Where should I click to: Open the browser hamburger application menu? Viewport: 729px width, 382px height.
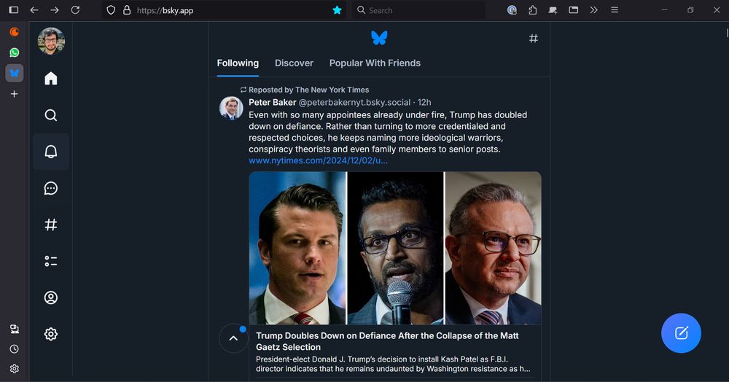click(615, 10)
